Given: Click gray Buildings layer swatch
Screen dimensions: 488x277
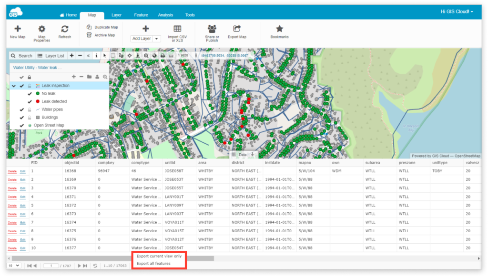Looking at the screenshot, I should [x=38, y=117].
